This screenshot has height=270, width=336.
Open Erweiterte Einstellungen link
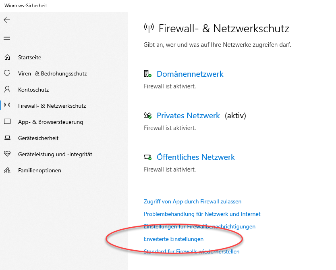174,239
